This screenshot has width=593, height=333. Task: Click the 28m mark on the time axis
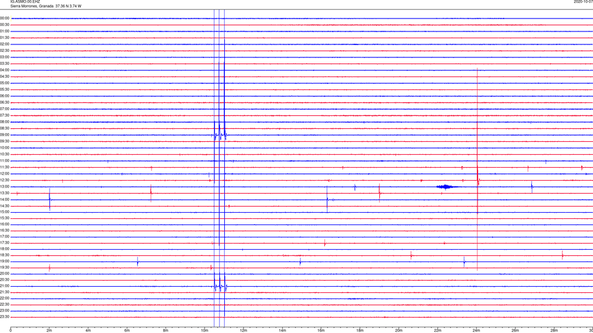tap(554, 331)
